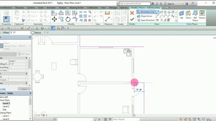
Task: Cancel edit mode with the red X
Action: pos(132,13)
